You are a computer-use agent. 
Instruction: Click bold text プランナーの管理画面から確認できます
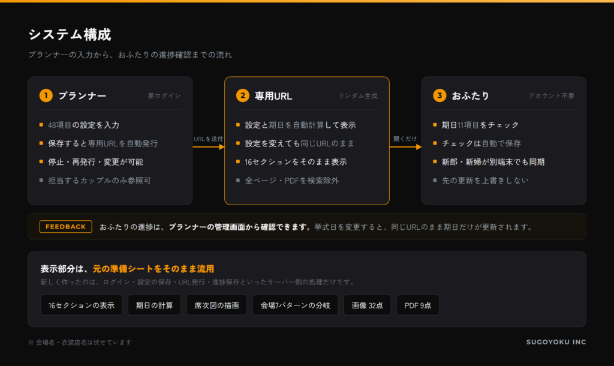[240, 227]
